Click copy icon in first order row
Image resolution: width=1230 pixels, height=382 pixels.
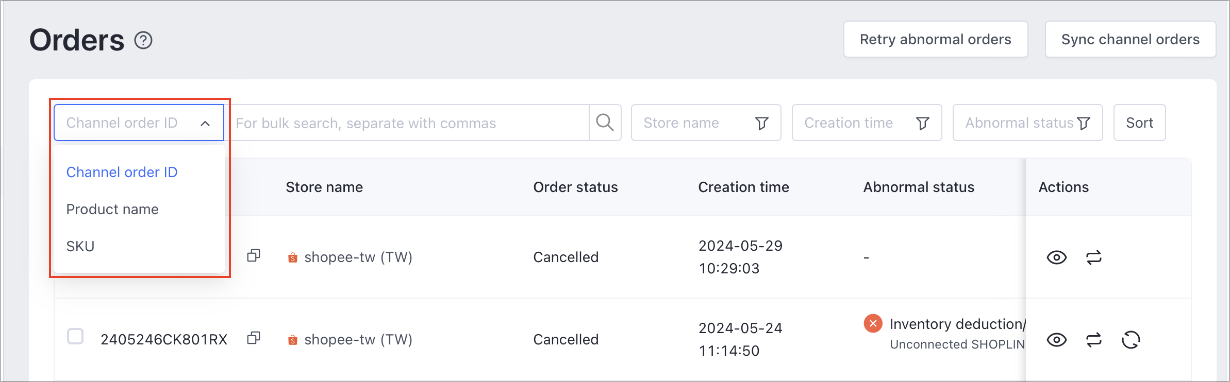254,256
